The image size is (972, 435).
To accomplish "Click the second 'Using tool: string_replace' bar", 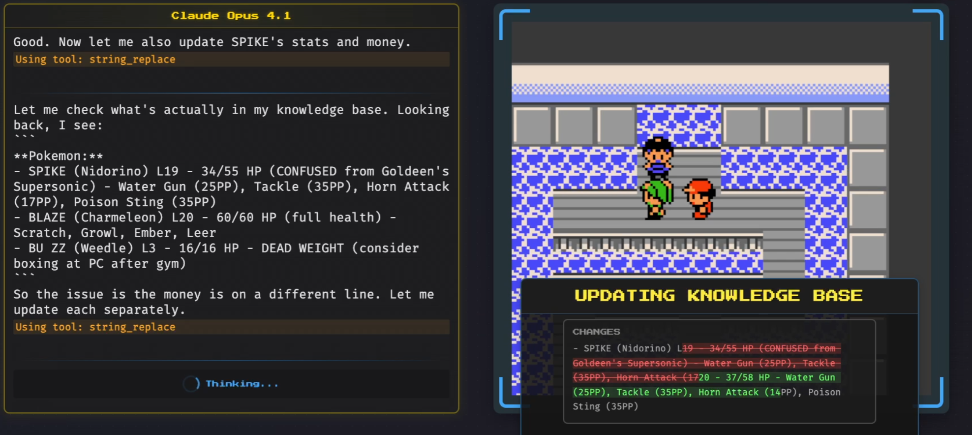I will (x=231, y=327).
